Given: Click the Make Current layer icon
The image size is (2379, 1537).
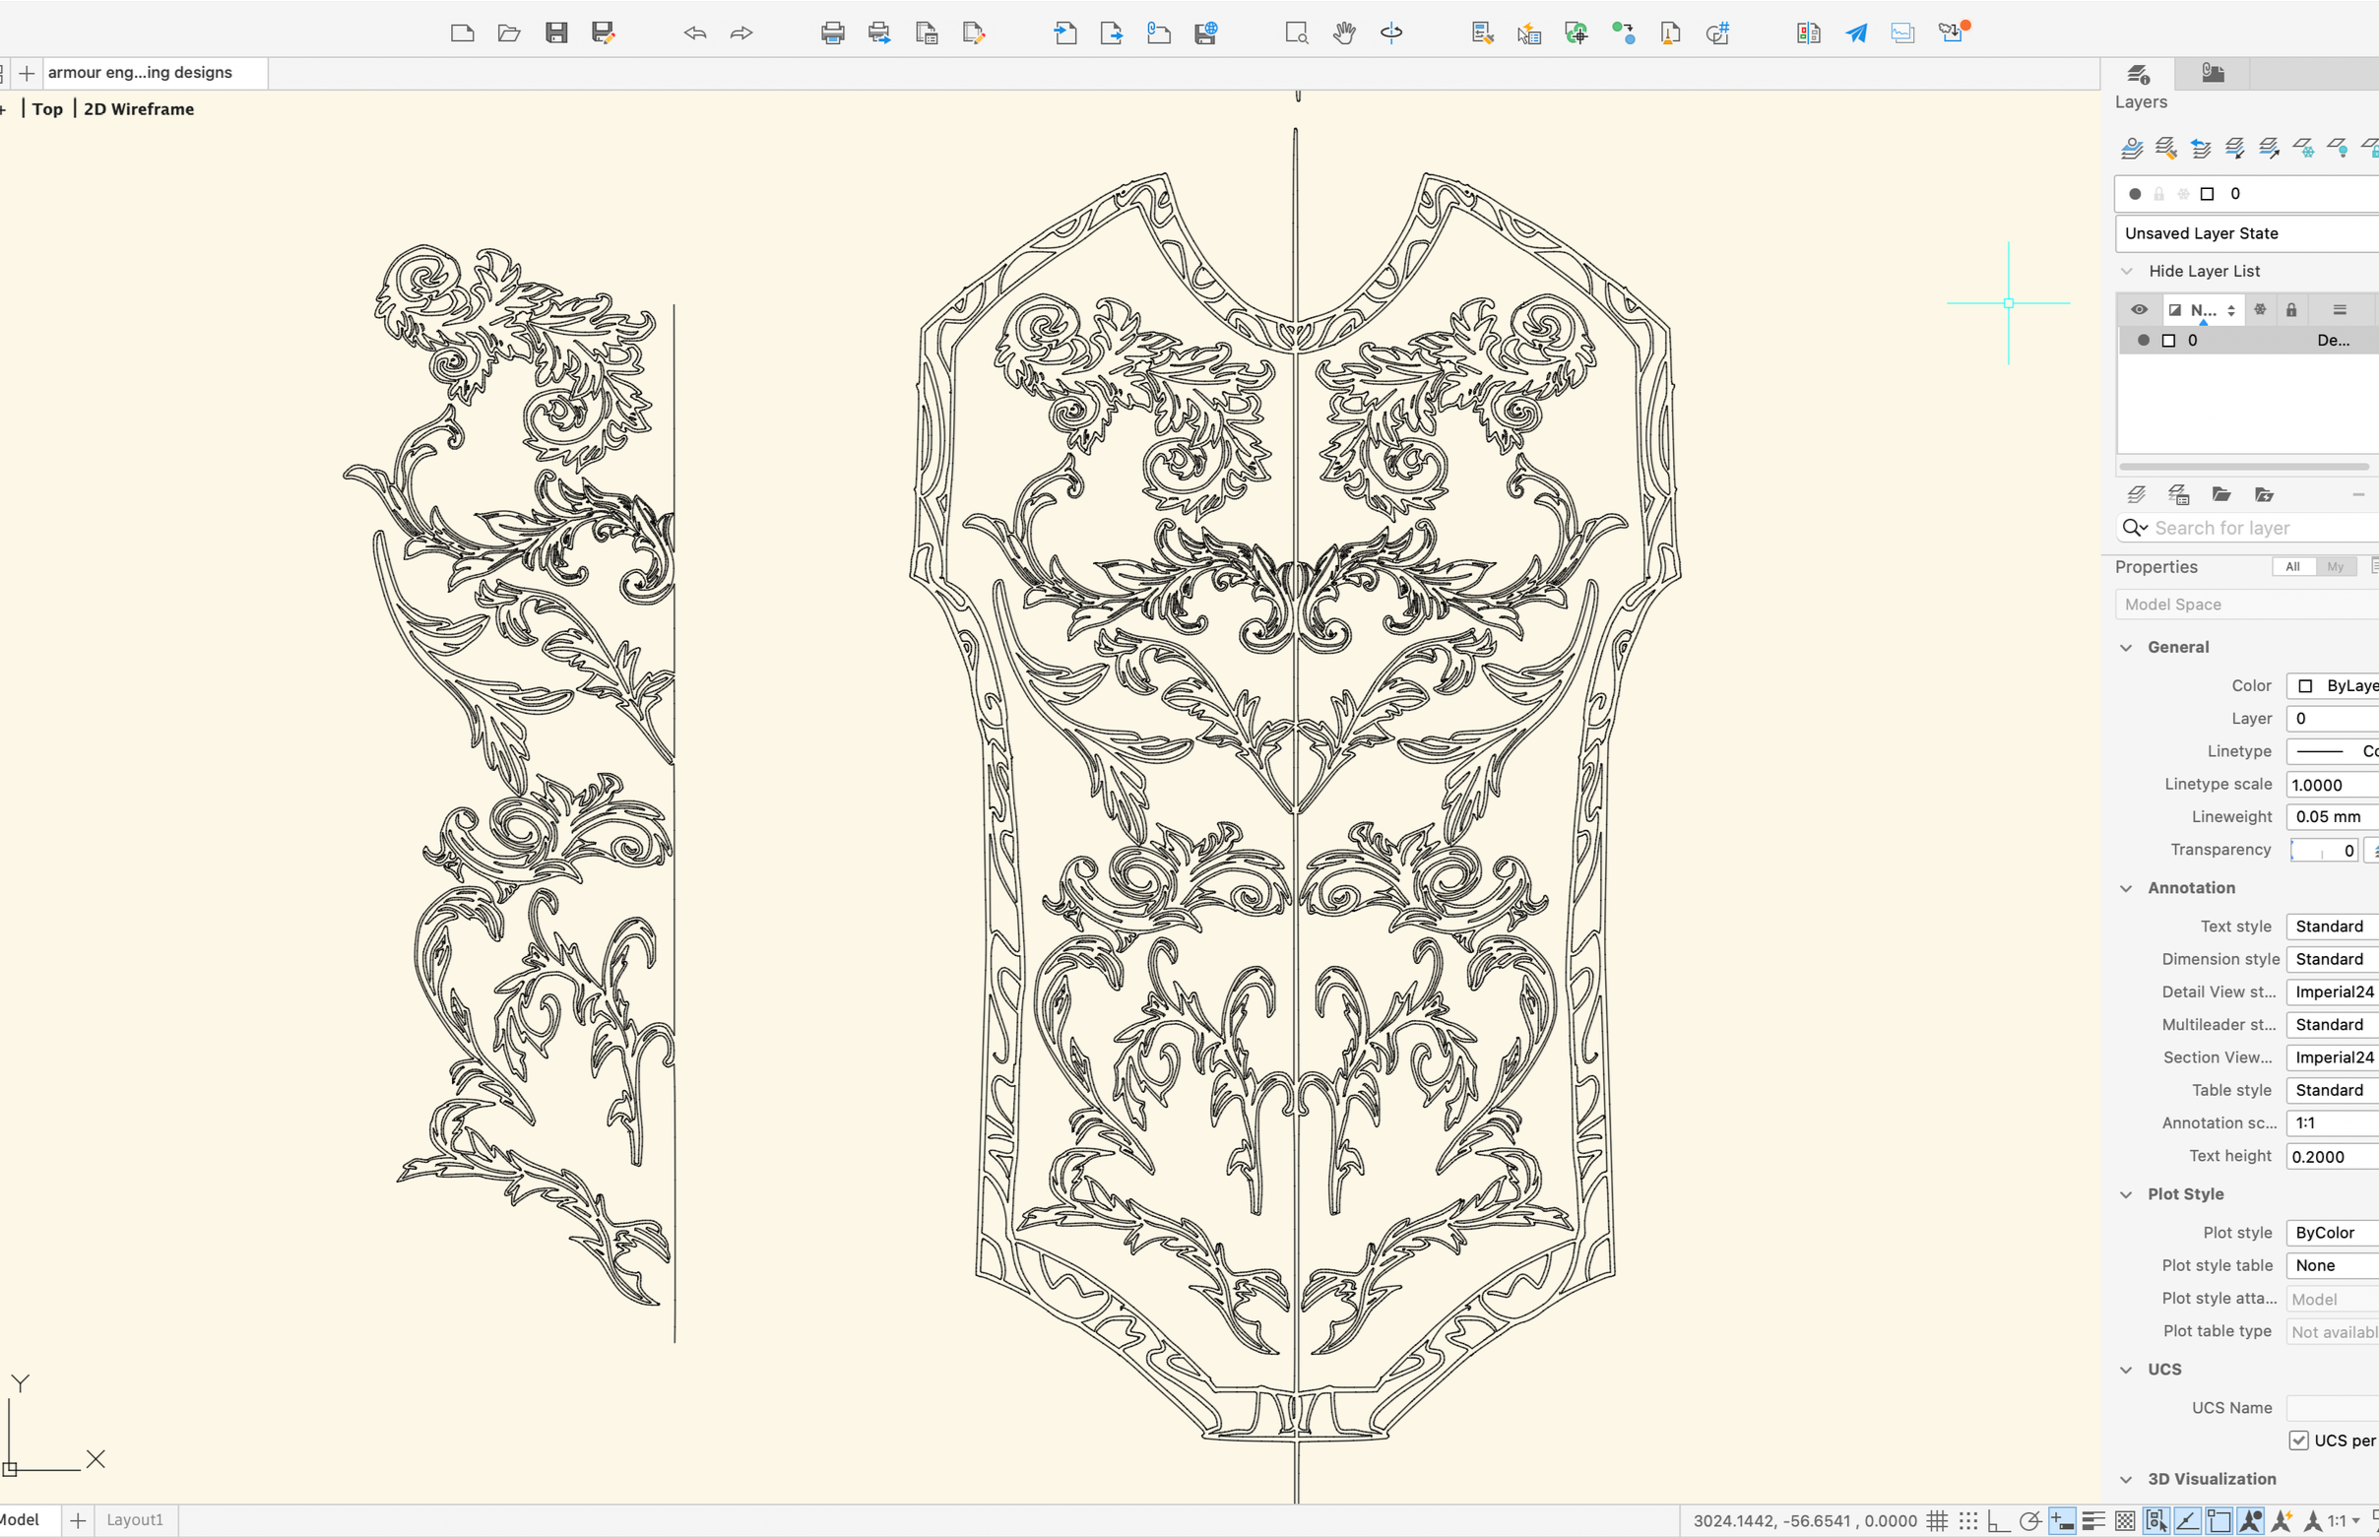Looking at the screenshot, I should (x=2132, y=149).
